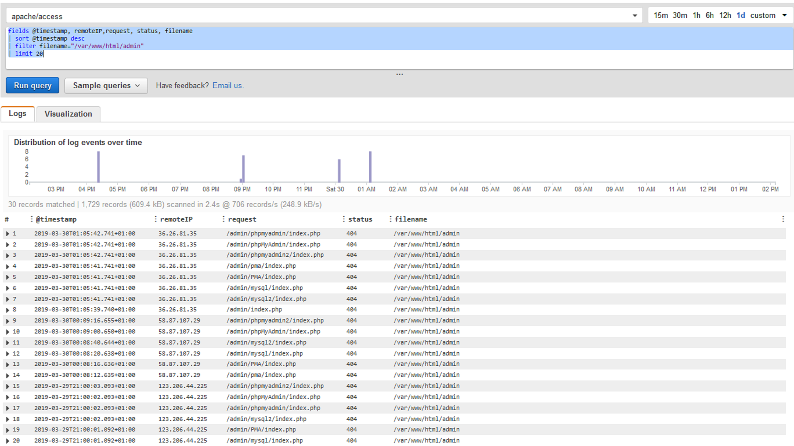This screenshot has height=446, width=794.
Task: Click the Email us feedback link
Action: coord(228,86)
